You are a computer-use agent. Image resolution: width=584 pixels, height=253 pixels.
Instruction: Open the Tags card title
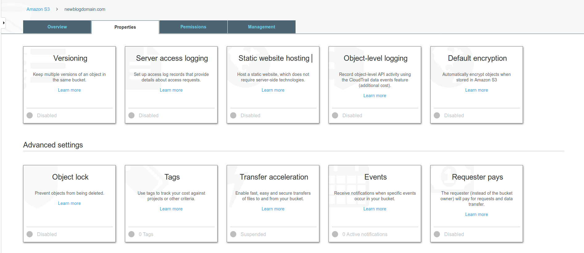pos(172,177)
